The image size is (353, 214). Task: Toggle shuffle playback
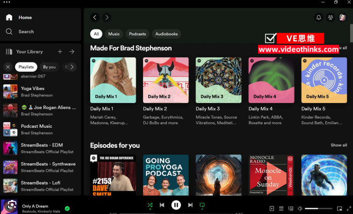150,205
